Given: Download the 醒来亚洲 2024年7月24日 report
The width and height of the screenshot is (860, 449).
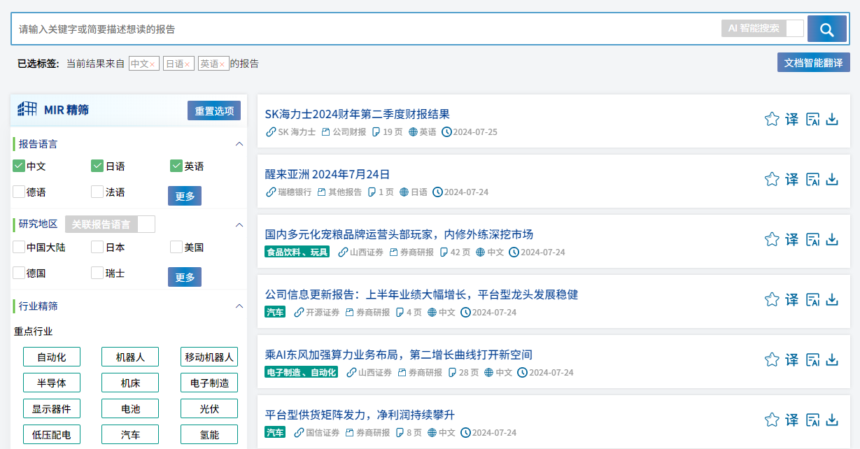Looking at the screenshot, I should 832,179.
